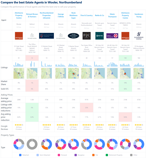Screen dimensions: 146x158
Task: Click the Rook Matthews Sayer logo
Action: click(74, 36)
